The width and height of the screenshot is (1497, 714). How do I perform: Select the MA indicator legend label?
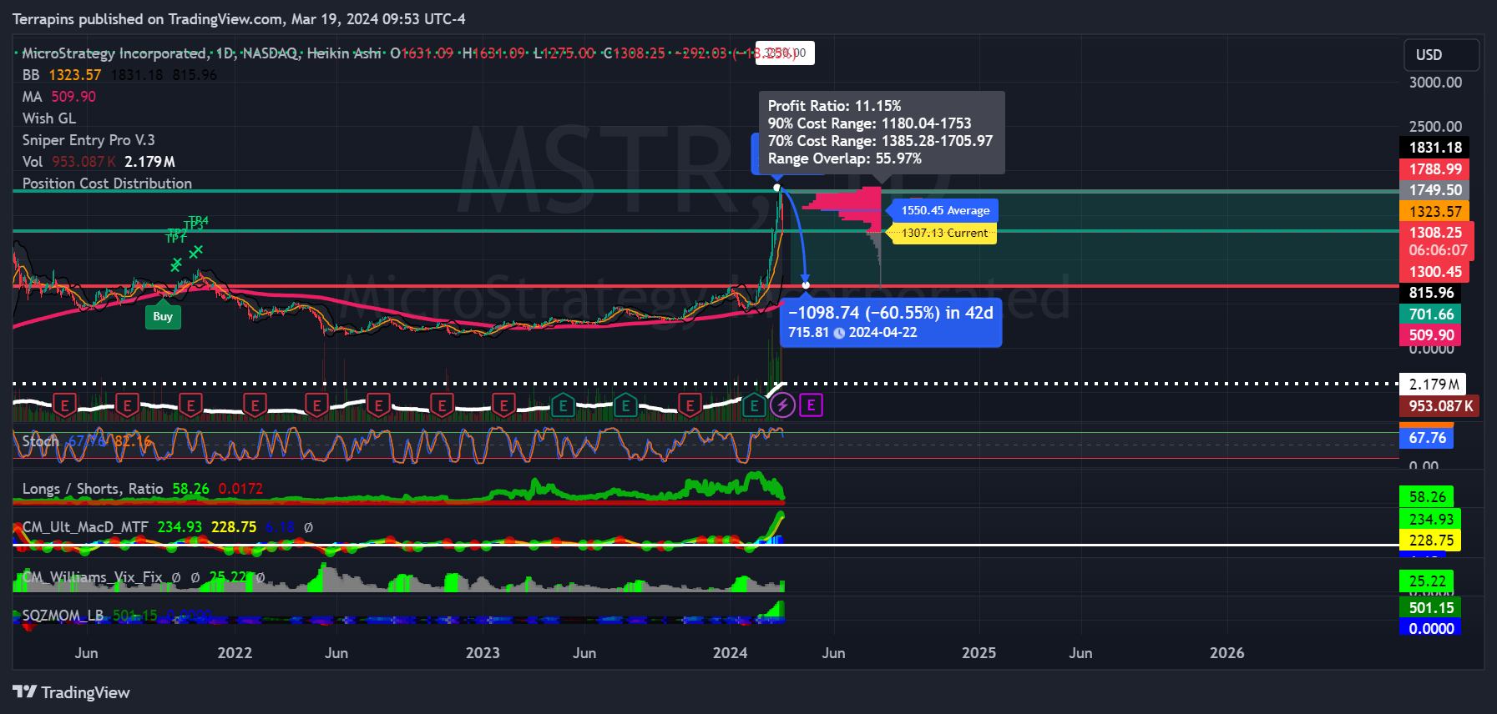click(32, 97)
